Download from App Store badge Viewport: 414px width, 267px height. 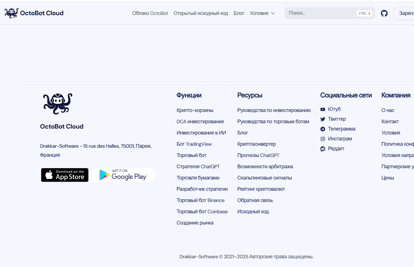(x=65, y=175)
